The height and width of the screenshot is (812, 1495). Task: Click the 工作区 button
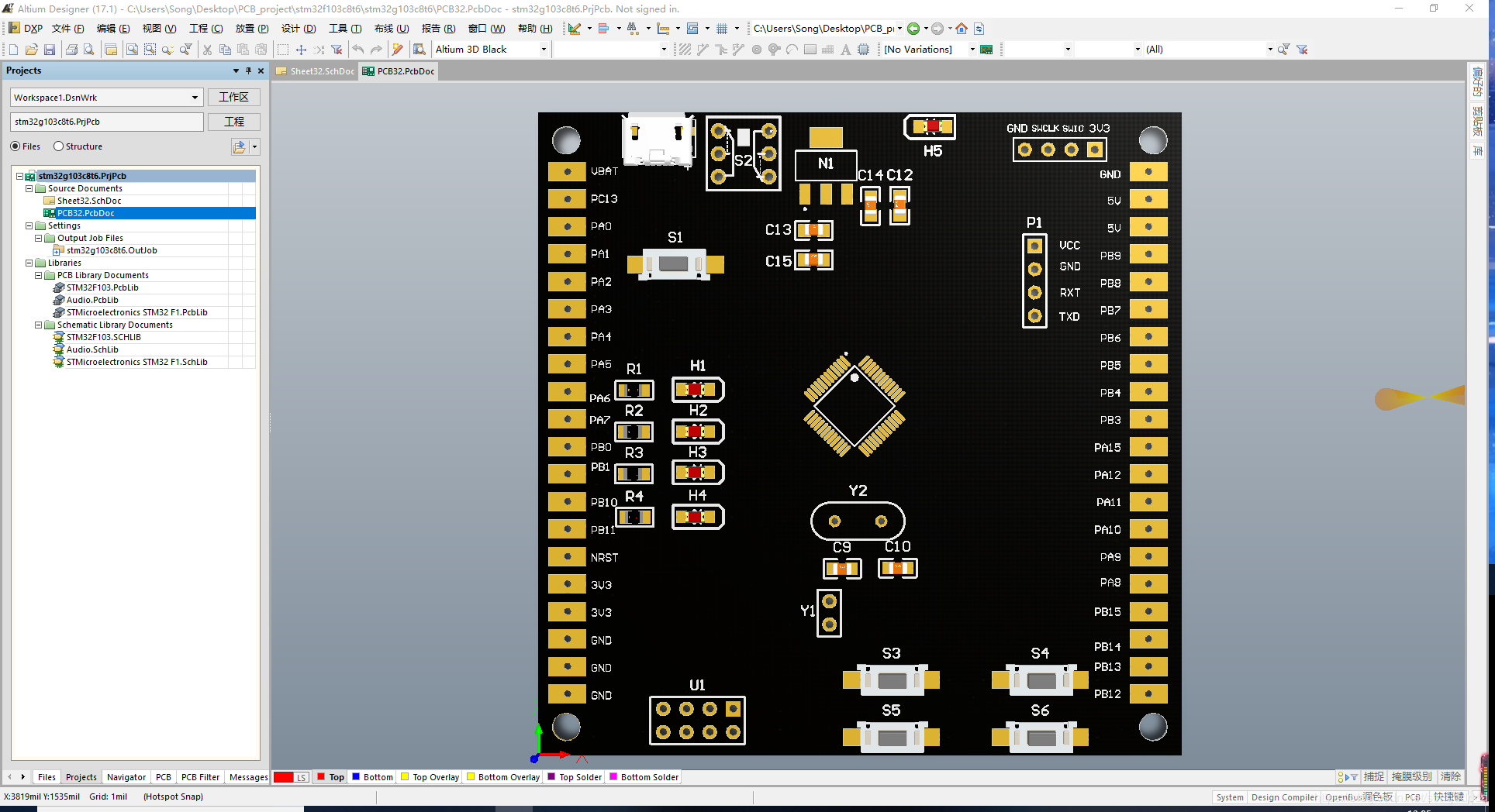coord(233,98)
